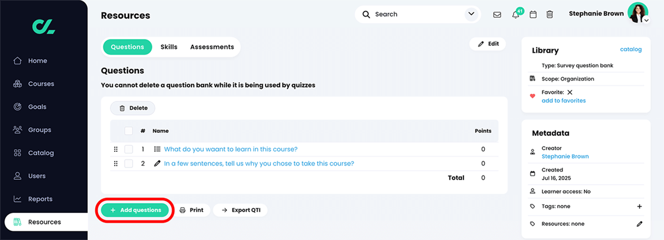664x240 pixels.
Task: Click the tag icon beside Tags: none
Action: pyautogui.click(x=533, y=207)
